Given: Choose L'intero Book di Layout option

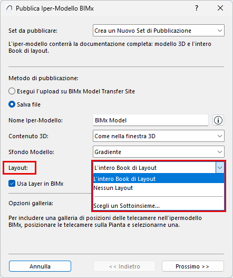Looking at the screenshot, I should click(159, 179).
